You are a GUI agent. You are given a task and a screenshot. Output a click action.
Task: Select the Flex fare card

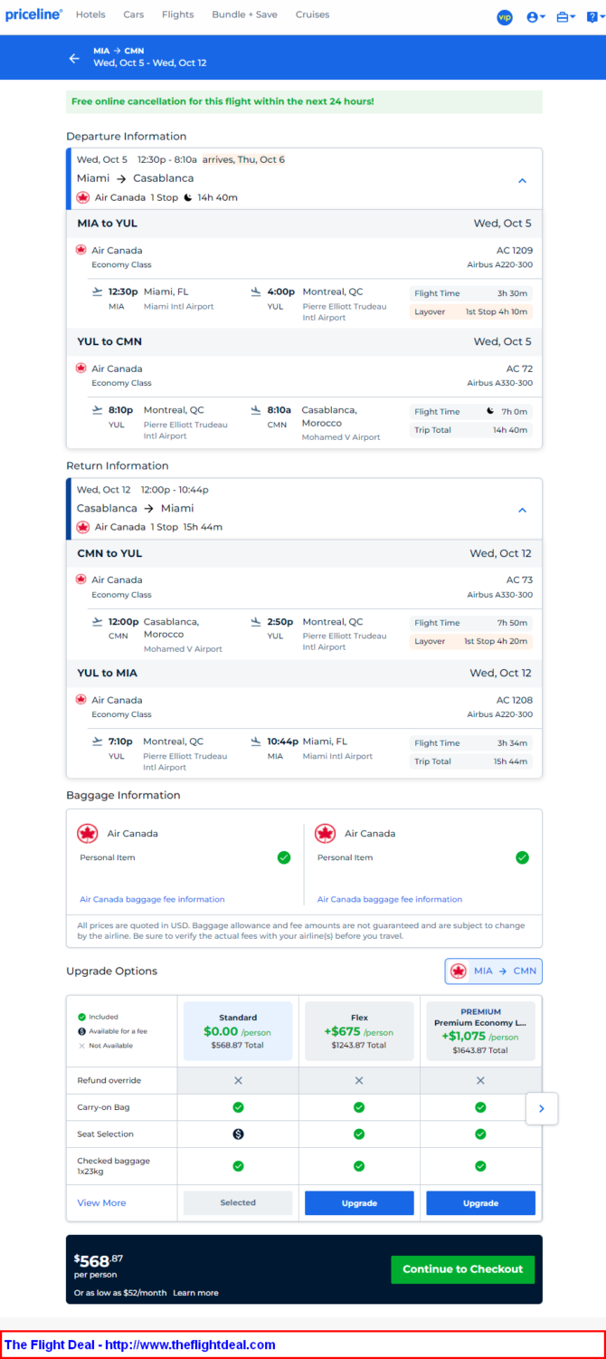click(x=359, y=1031)
